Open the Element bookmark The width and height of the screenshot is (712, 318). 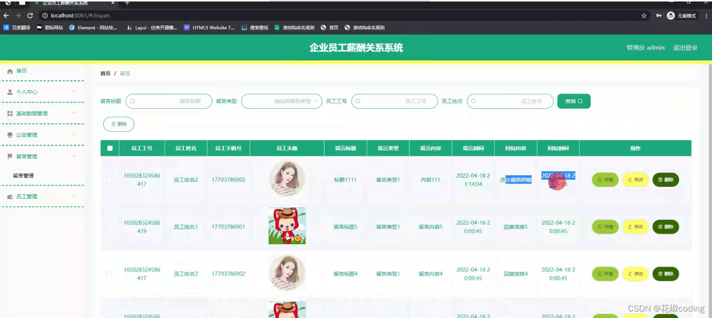(94, 27)
